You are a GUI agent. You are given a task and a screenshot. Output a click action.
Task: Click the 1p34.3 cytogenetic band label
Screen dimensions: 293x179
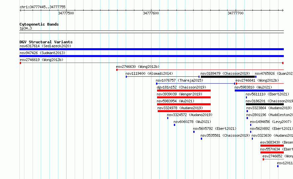(x=26, y=28)
